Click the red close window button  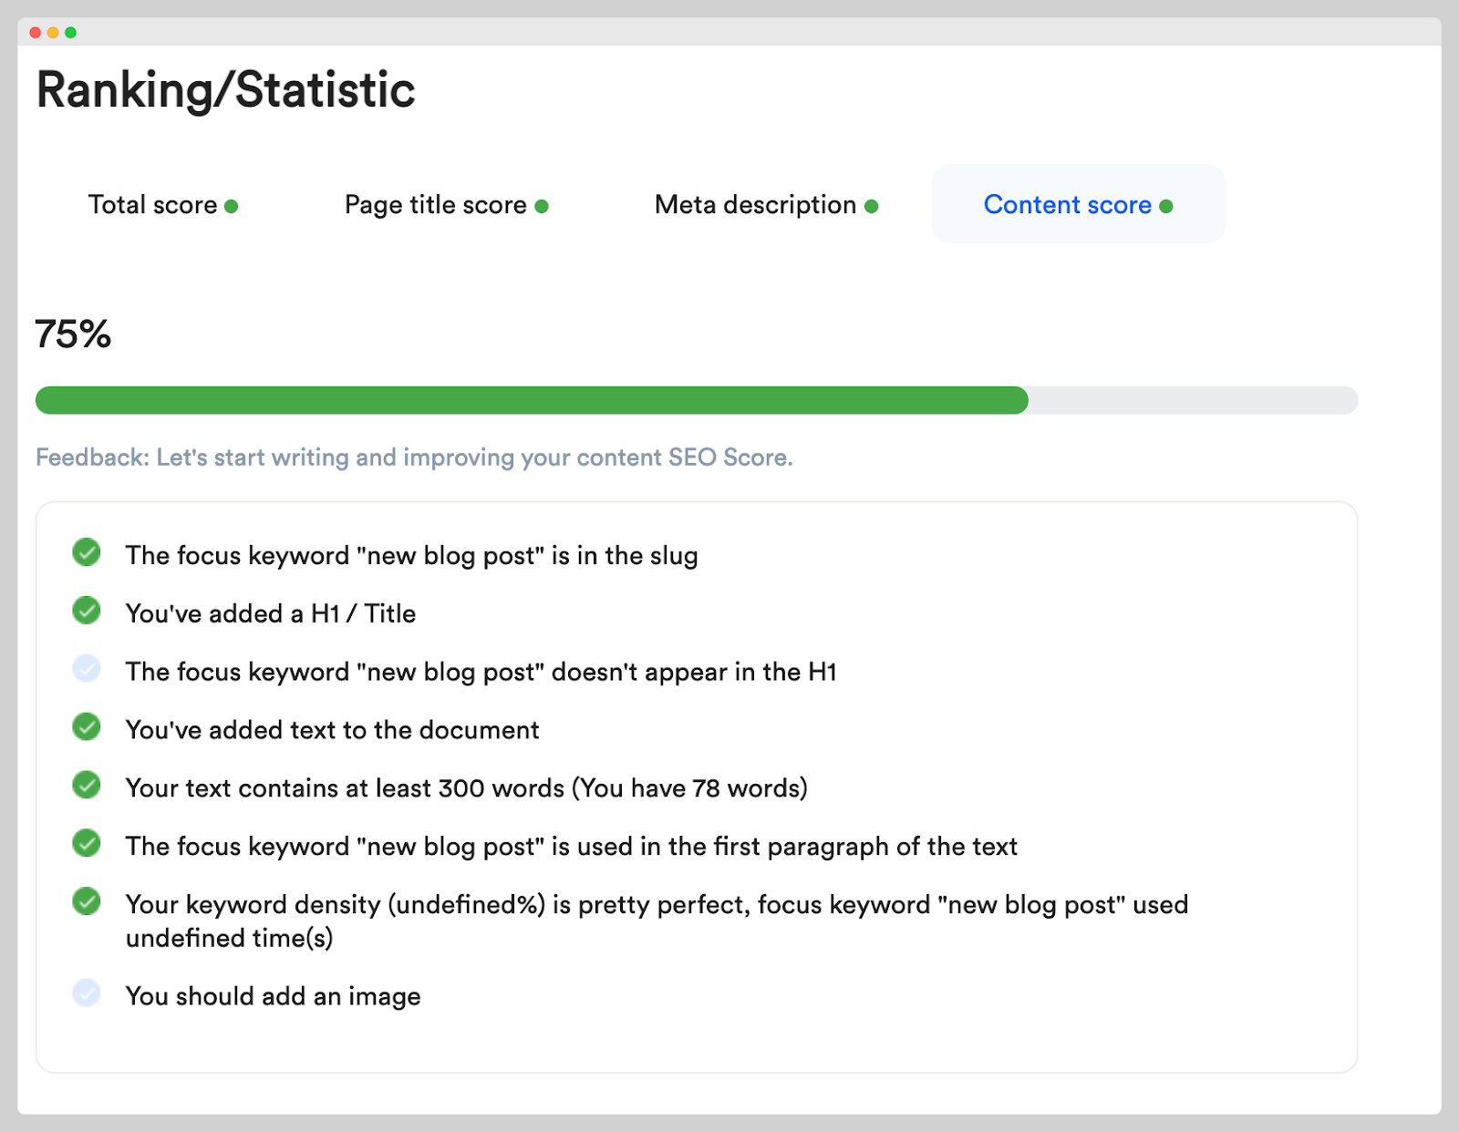[36, 33]
